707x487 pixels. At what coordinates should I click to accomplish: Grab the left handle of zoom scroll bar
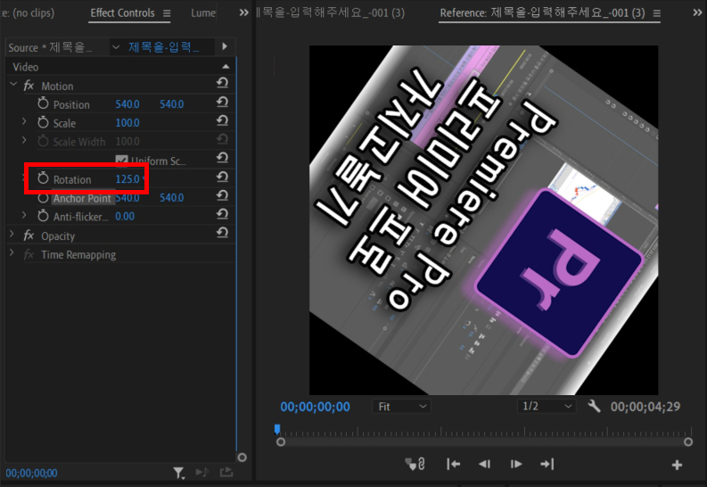pos(281,442)
